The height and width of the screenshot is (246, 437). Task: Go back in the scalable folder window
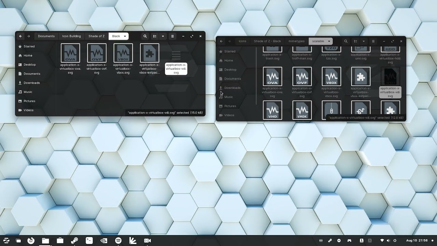pyautogui.click(x=221, y=41)
